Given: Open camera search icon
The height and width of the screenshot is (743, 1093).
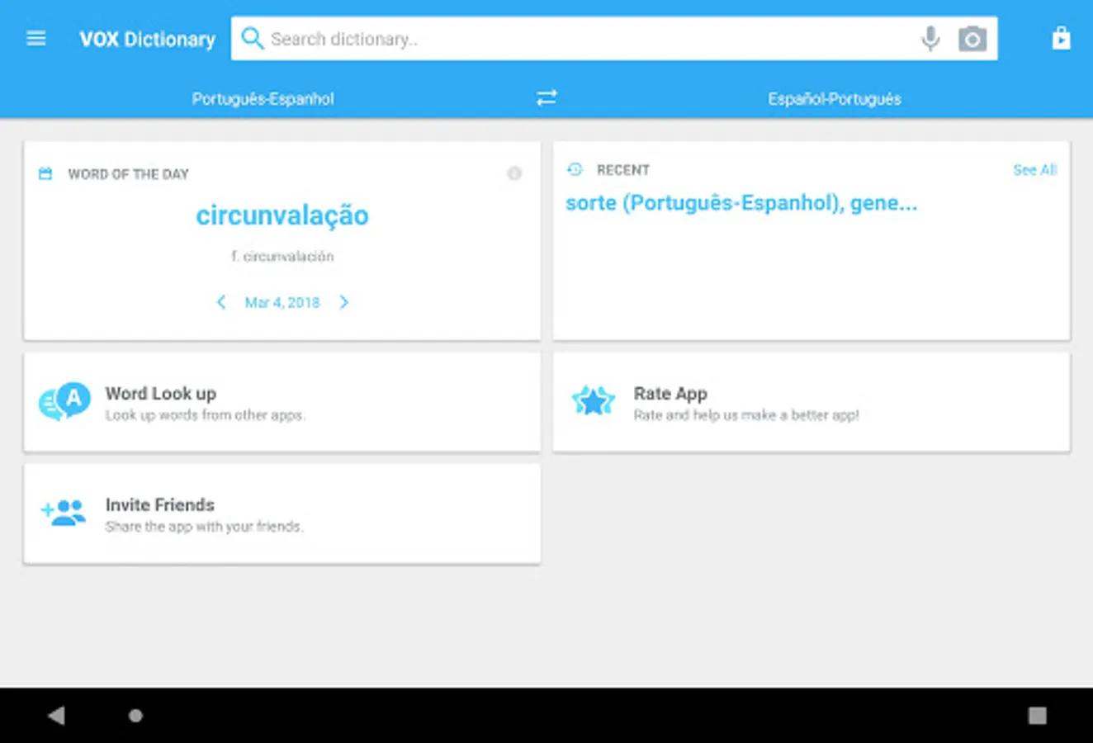Looking at the screenshot, I should pos(972,39).
